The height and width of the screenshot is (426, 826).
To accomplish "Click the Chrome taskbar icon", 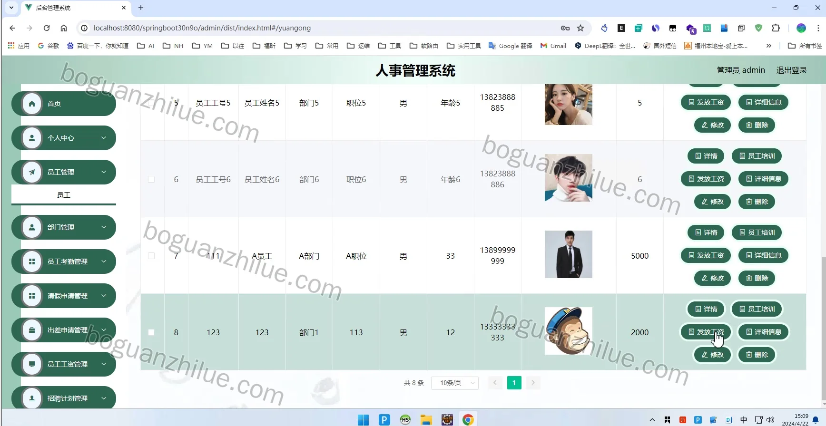I will [468, 420].
